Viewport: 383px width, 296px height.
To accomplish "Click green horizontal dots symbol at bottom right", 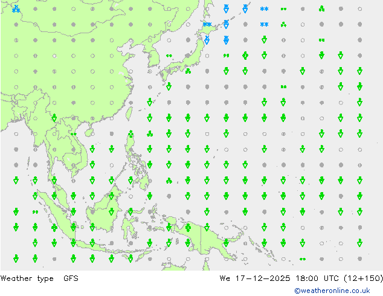I will pos(303,259).
